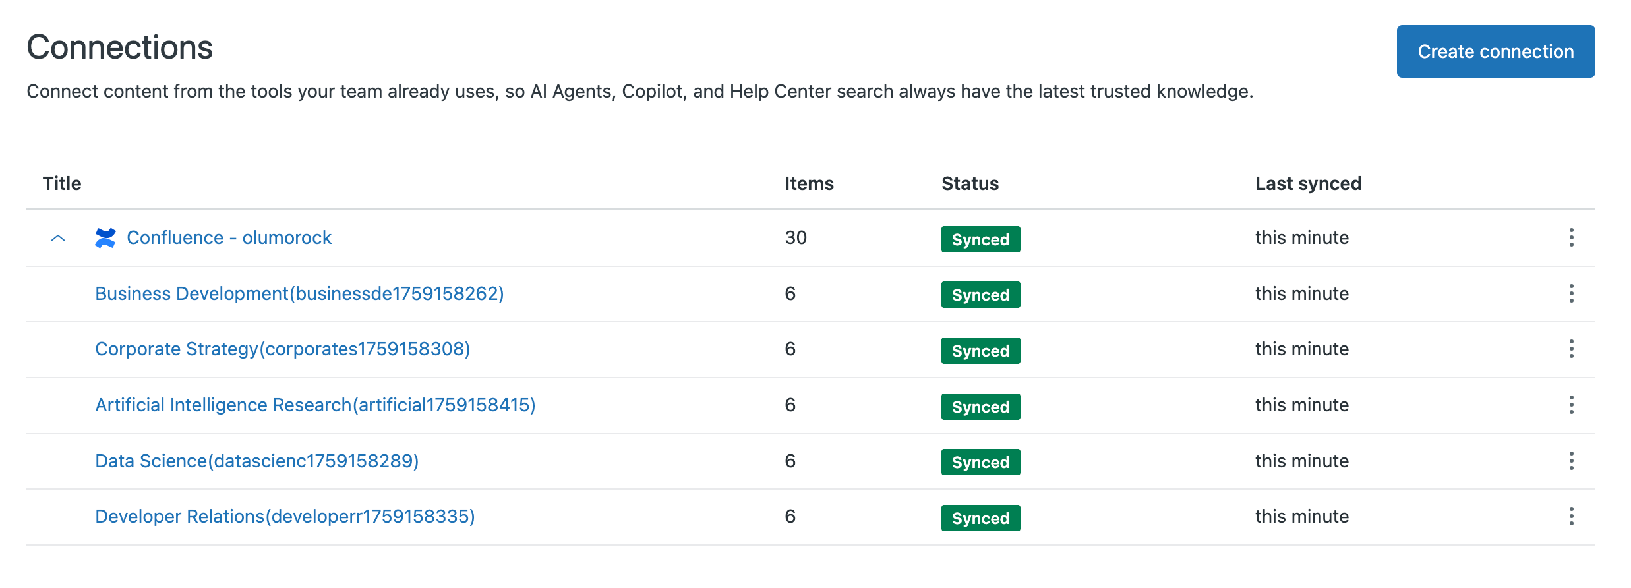Open options menu for Artificial Intelligence Research row
1631x588 pixels.
coord(1571,405)
